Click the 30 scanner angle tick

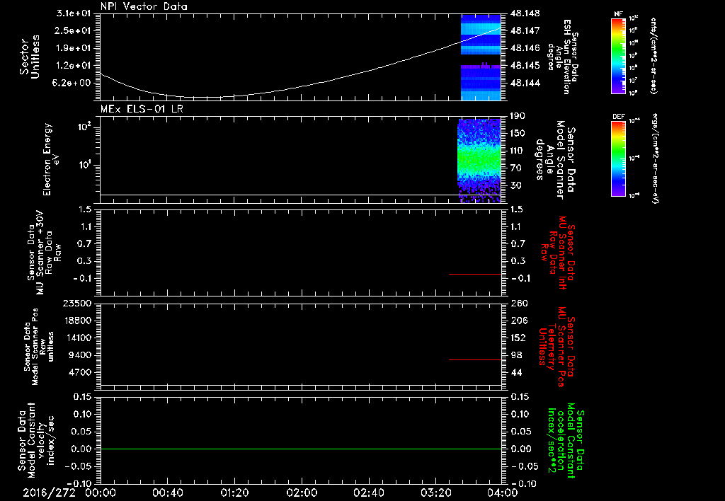click(x=515, y=185)
